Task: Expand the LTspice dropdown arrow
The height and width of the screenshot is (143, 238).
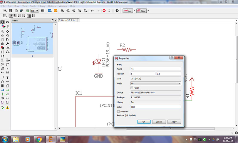Action: [148, 11]
